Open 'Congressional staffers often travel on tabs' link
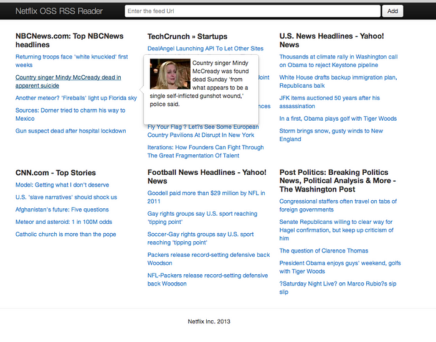 pos(338,205)
